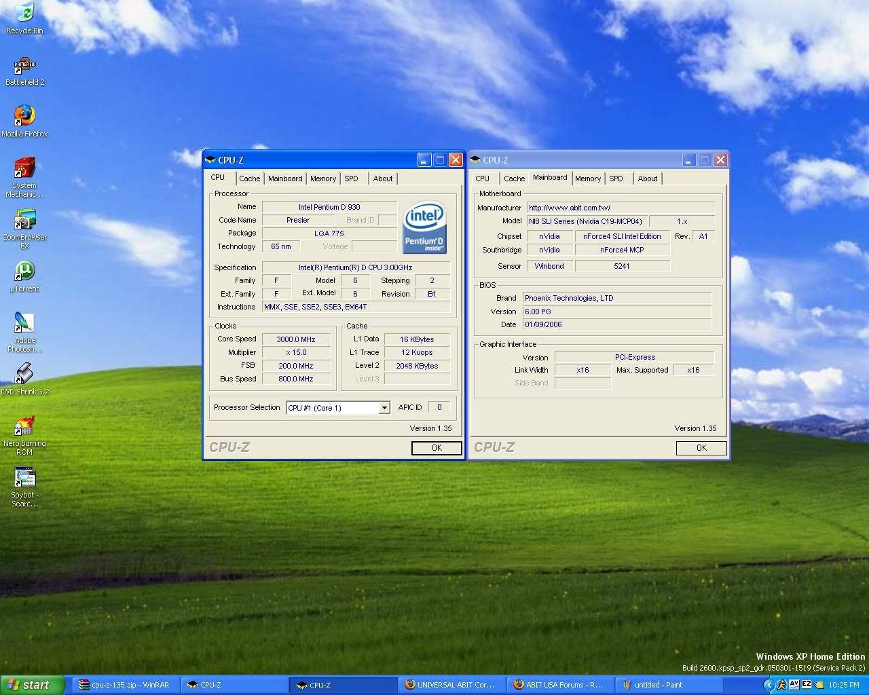This screenshot has width=869, height=695.
Task: Open the SPD tab in left CPU-Z window
Action: (x=351, y=179)
